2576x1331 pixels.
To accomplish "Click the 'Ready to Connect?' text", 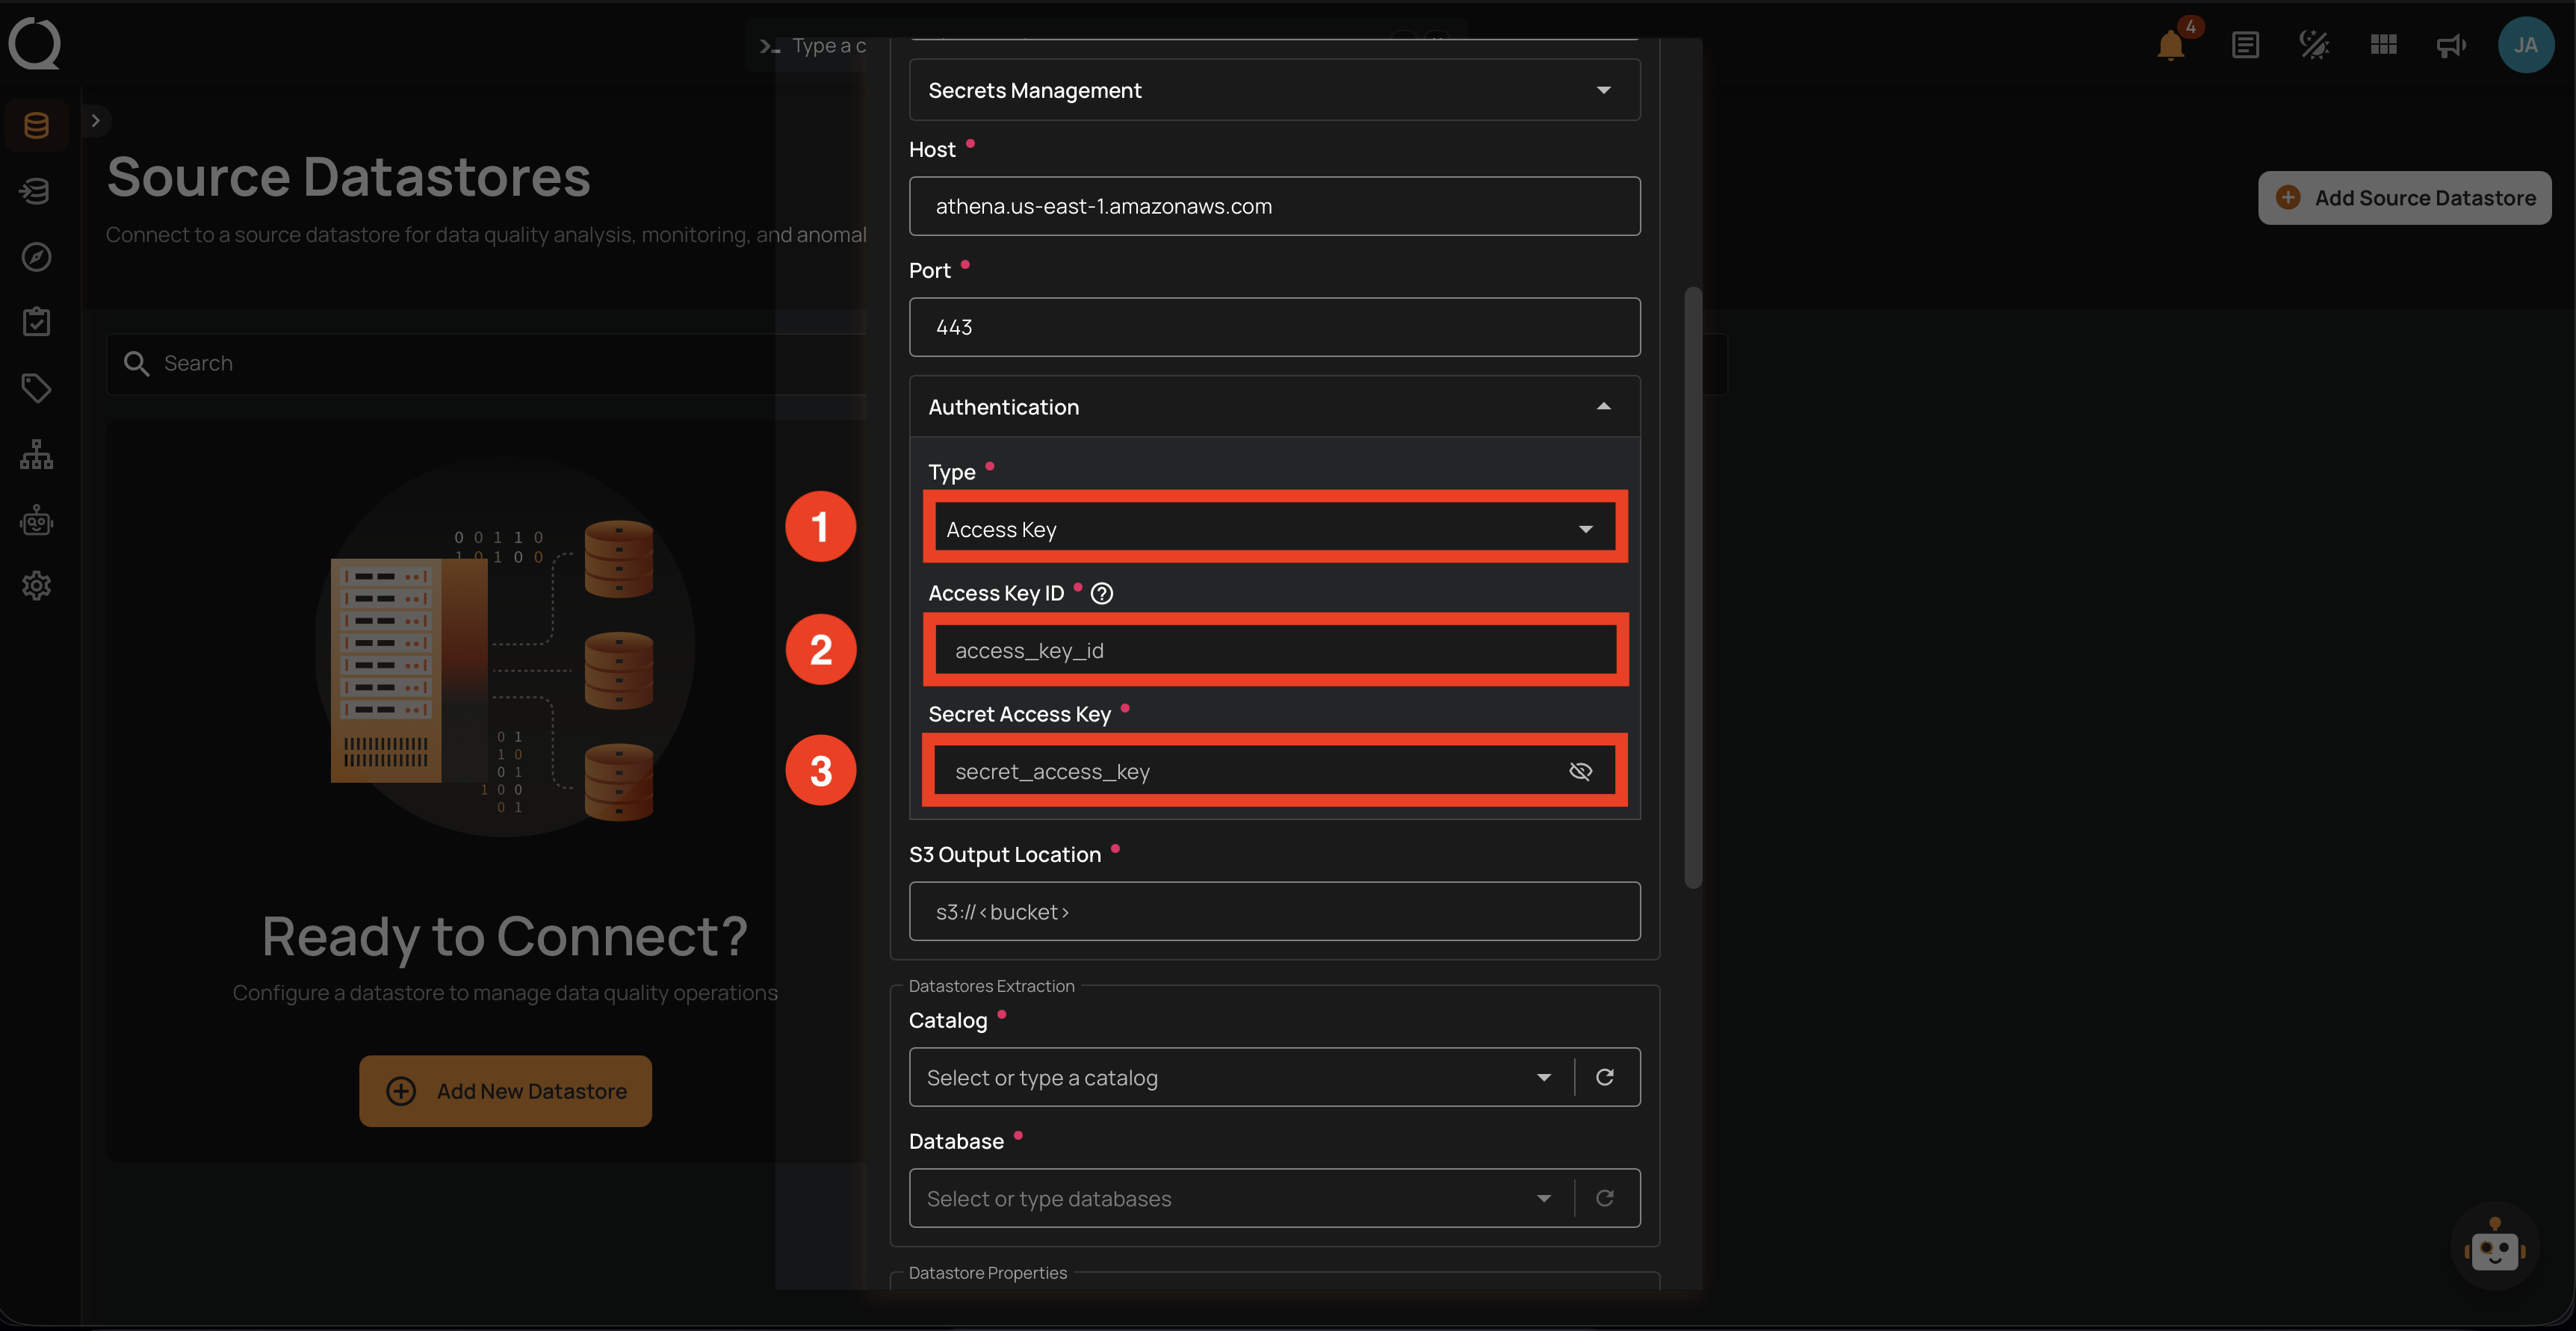I will point(505,936).
